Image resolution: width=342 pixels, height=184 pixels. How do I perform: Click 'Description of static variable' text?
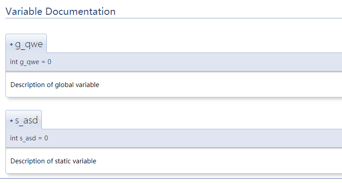point(54,161)
